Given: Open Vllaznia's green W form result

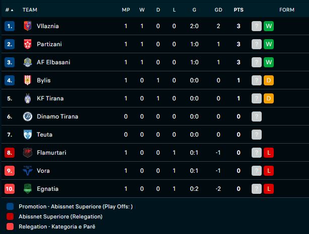Looking at the screenshot, I should tap(269, 26).
